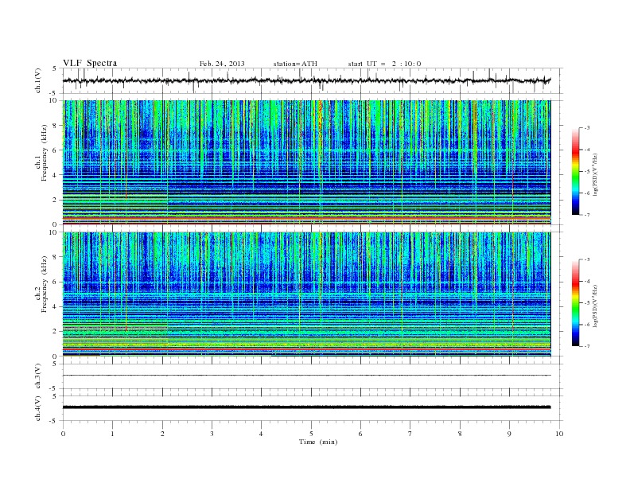Screen dimensions: 630x487
Task: Click time axis tick label '0'
Action: [63, 434]
